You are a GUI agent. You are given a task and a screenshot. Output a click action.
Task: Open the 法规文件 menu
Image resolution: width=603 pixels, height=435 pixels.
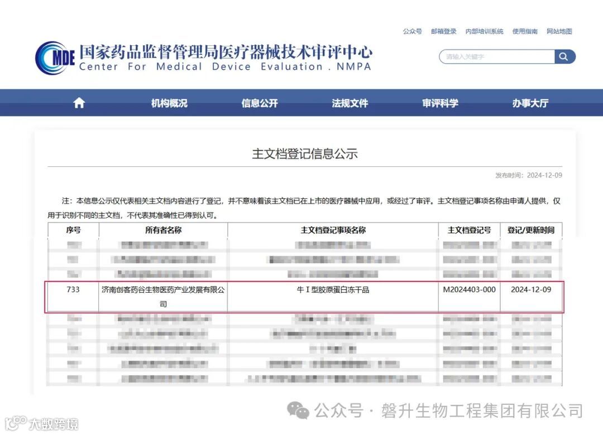[350, 103]
